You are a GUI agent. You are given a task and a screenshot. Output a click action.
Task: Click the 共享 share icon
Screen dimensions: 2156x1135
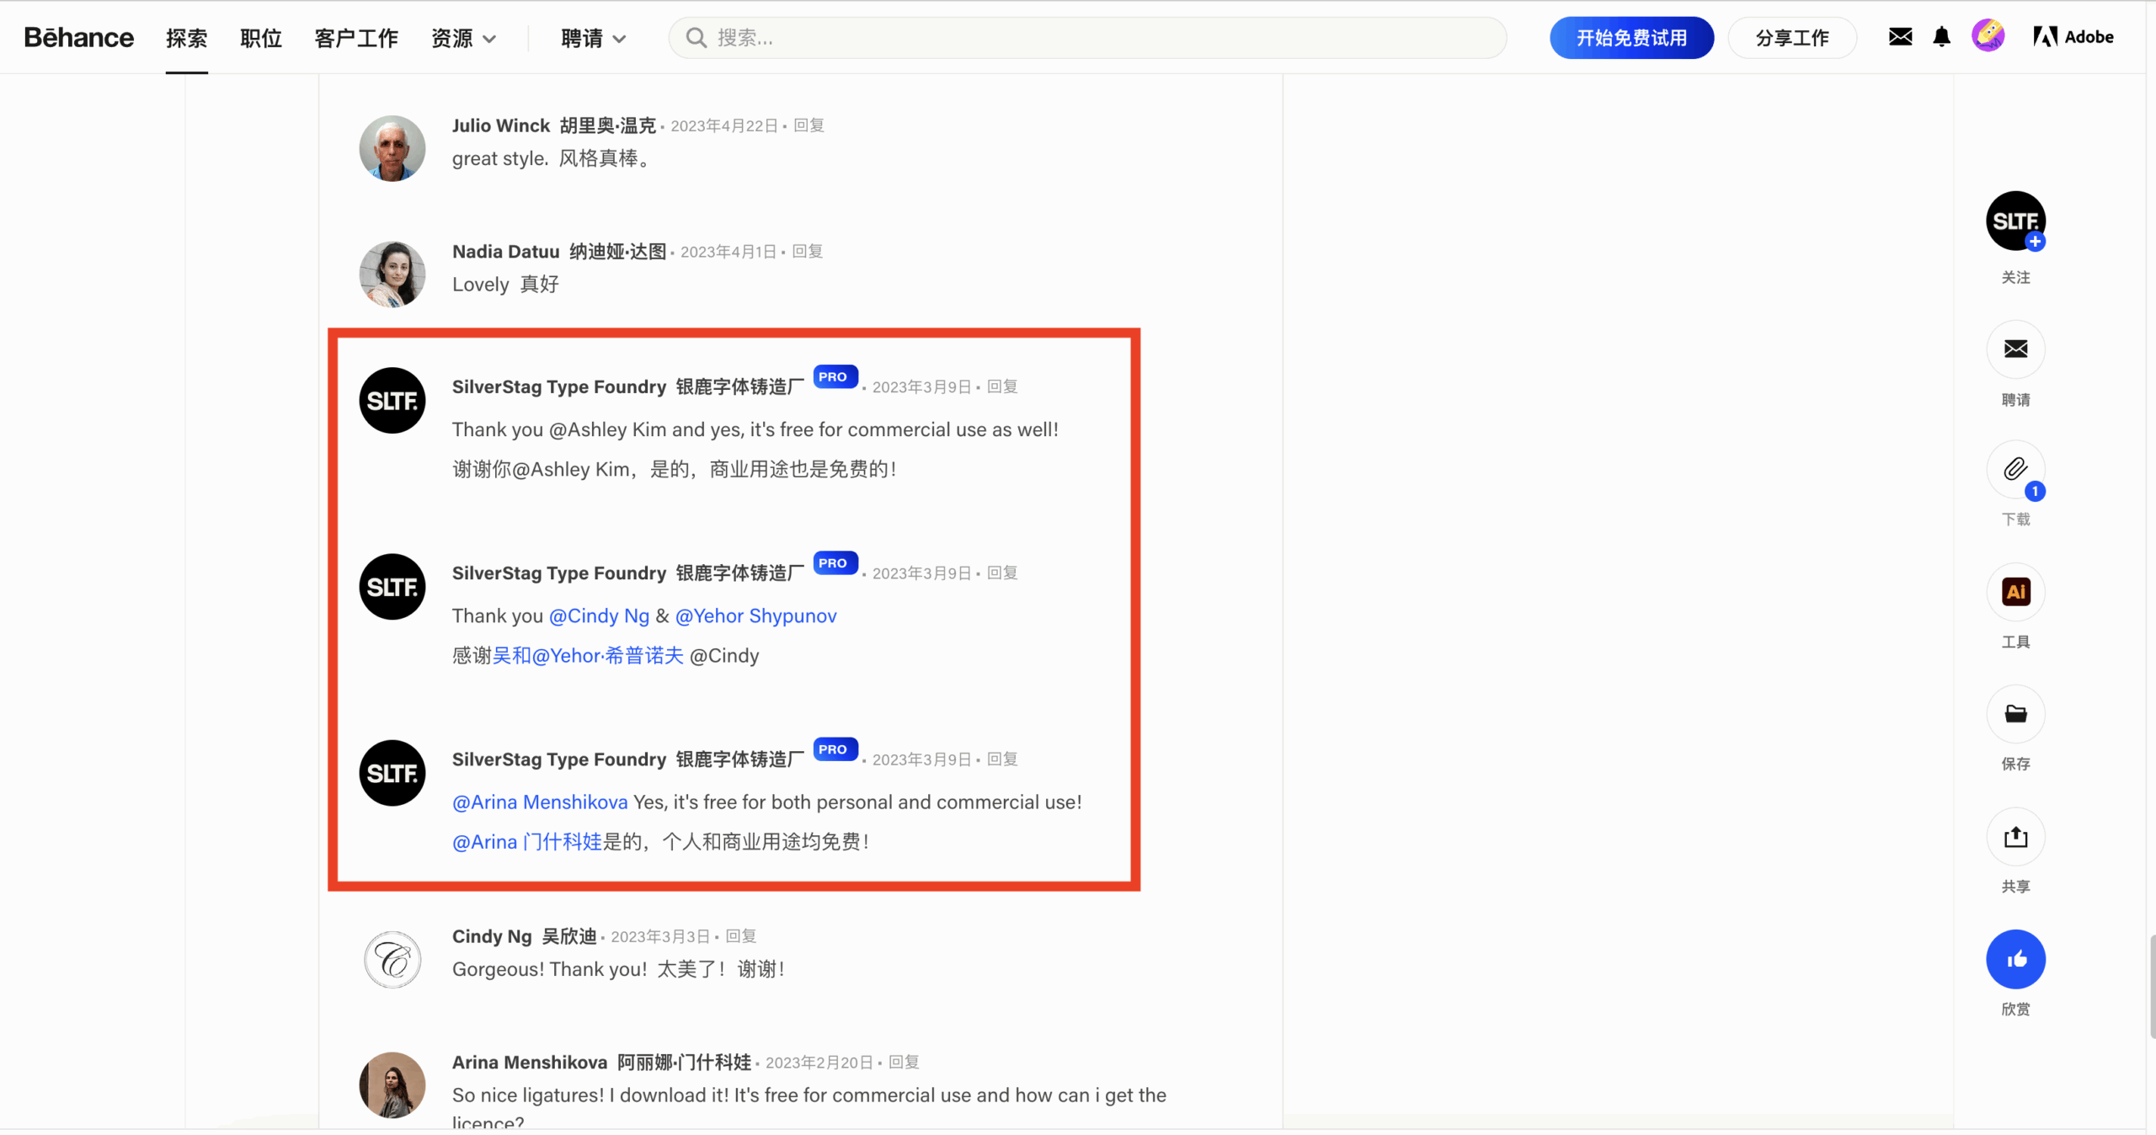pyautogui.click(x=2015, y=837)
